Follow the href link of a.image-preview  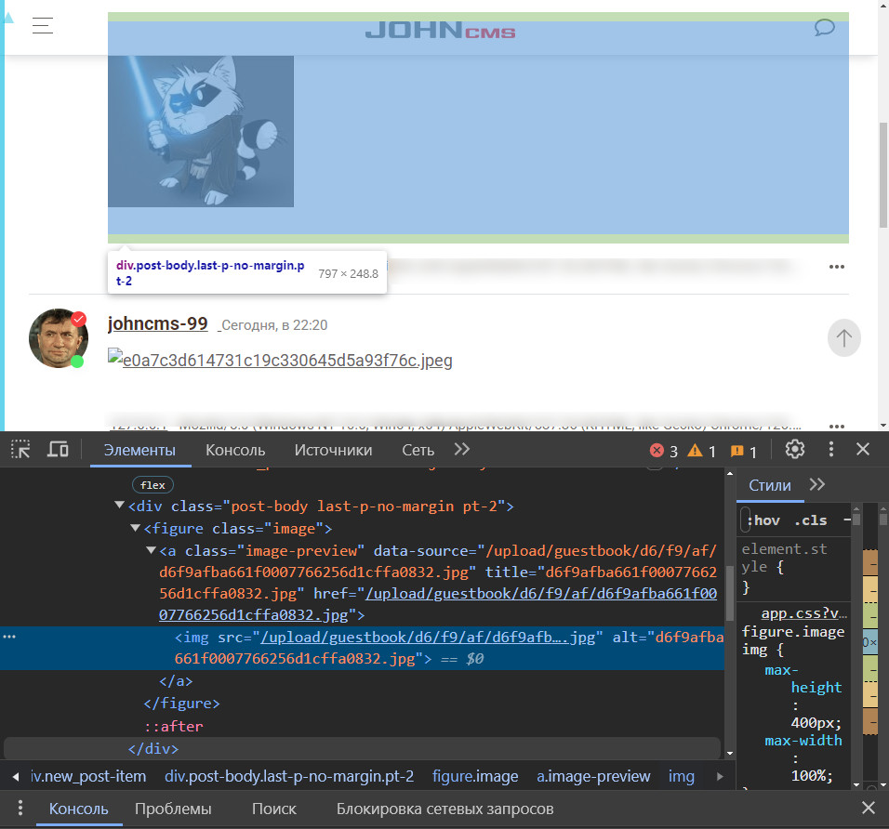541,593
